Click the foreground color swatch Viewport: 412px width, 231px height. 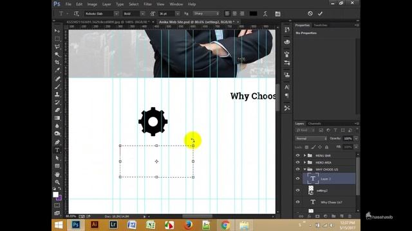[x=55, y=194]
